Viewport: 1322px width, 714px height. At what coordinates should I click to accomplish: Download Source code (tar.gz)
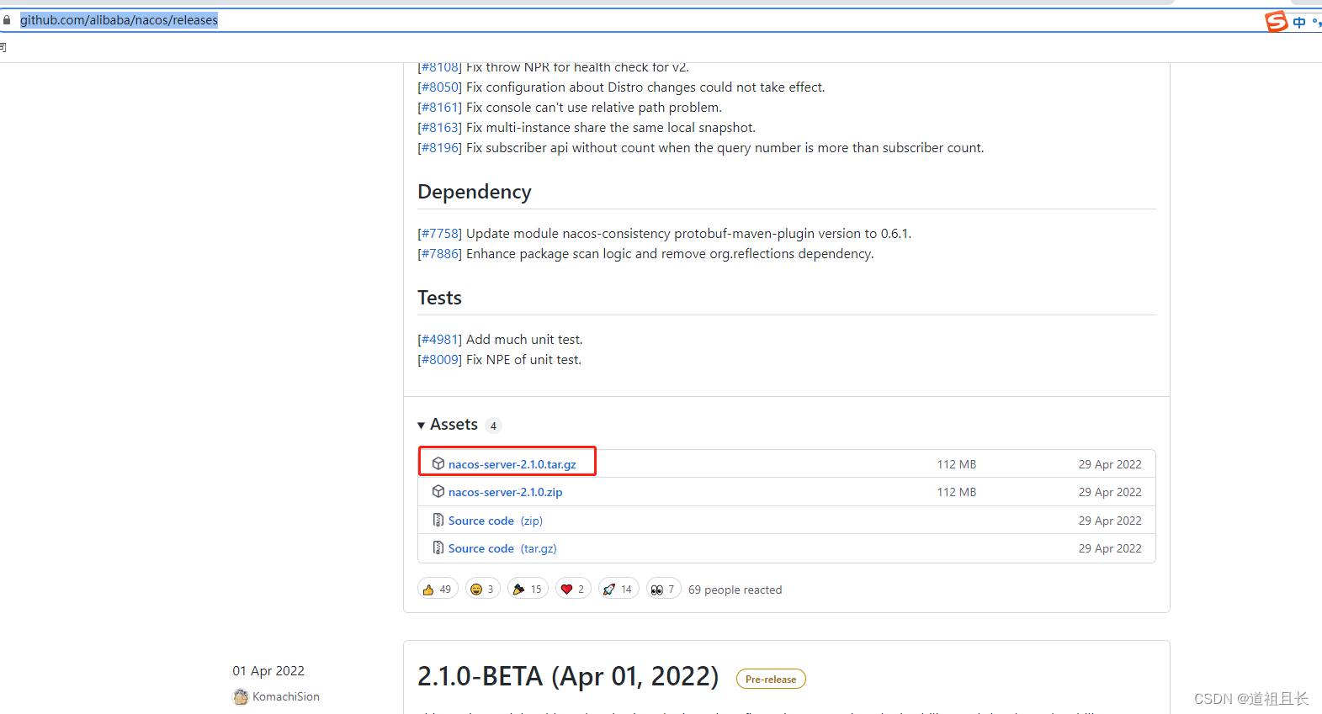click(502, 548)
